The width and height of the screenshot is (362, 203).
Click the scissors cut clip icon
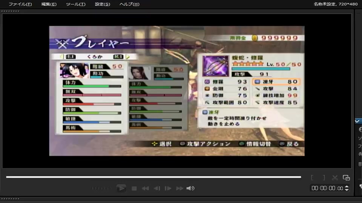335,177
